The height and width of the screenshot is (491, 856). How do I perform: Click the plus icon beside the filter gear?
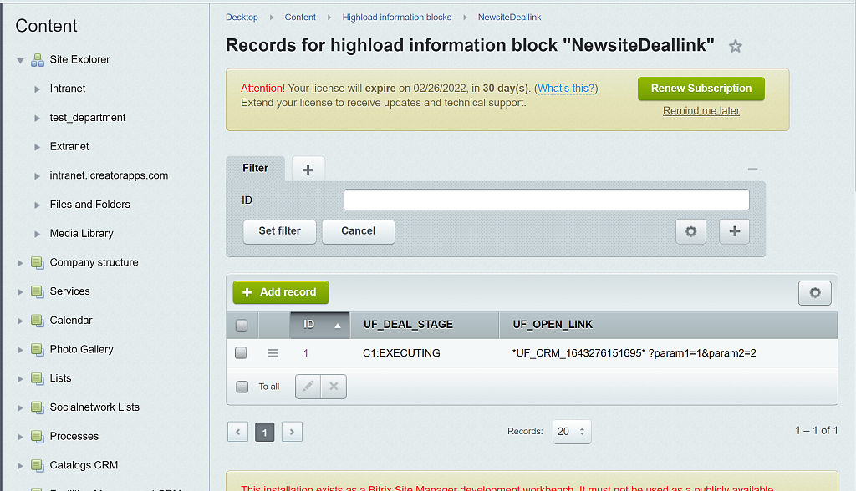734,231
